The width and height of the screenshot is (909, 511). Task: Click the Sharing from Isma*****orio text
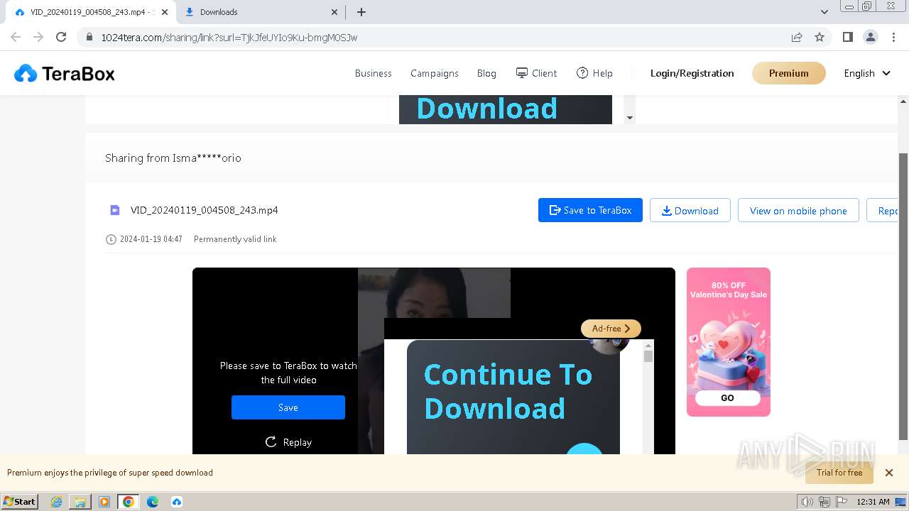pos(173,158)
